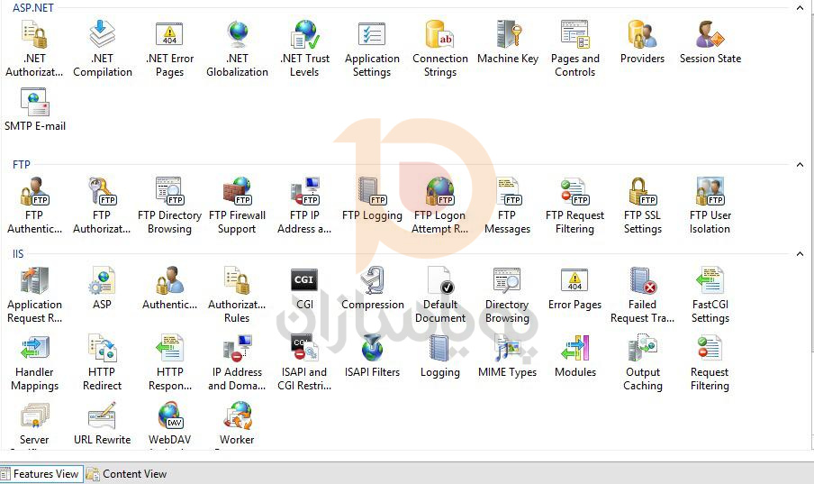Open .NET Globalization feature

(237, 49)
